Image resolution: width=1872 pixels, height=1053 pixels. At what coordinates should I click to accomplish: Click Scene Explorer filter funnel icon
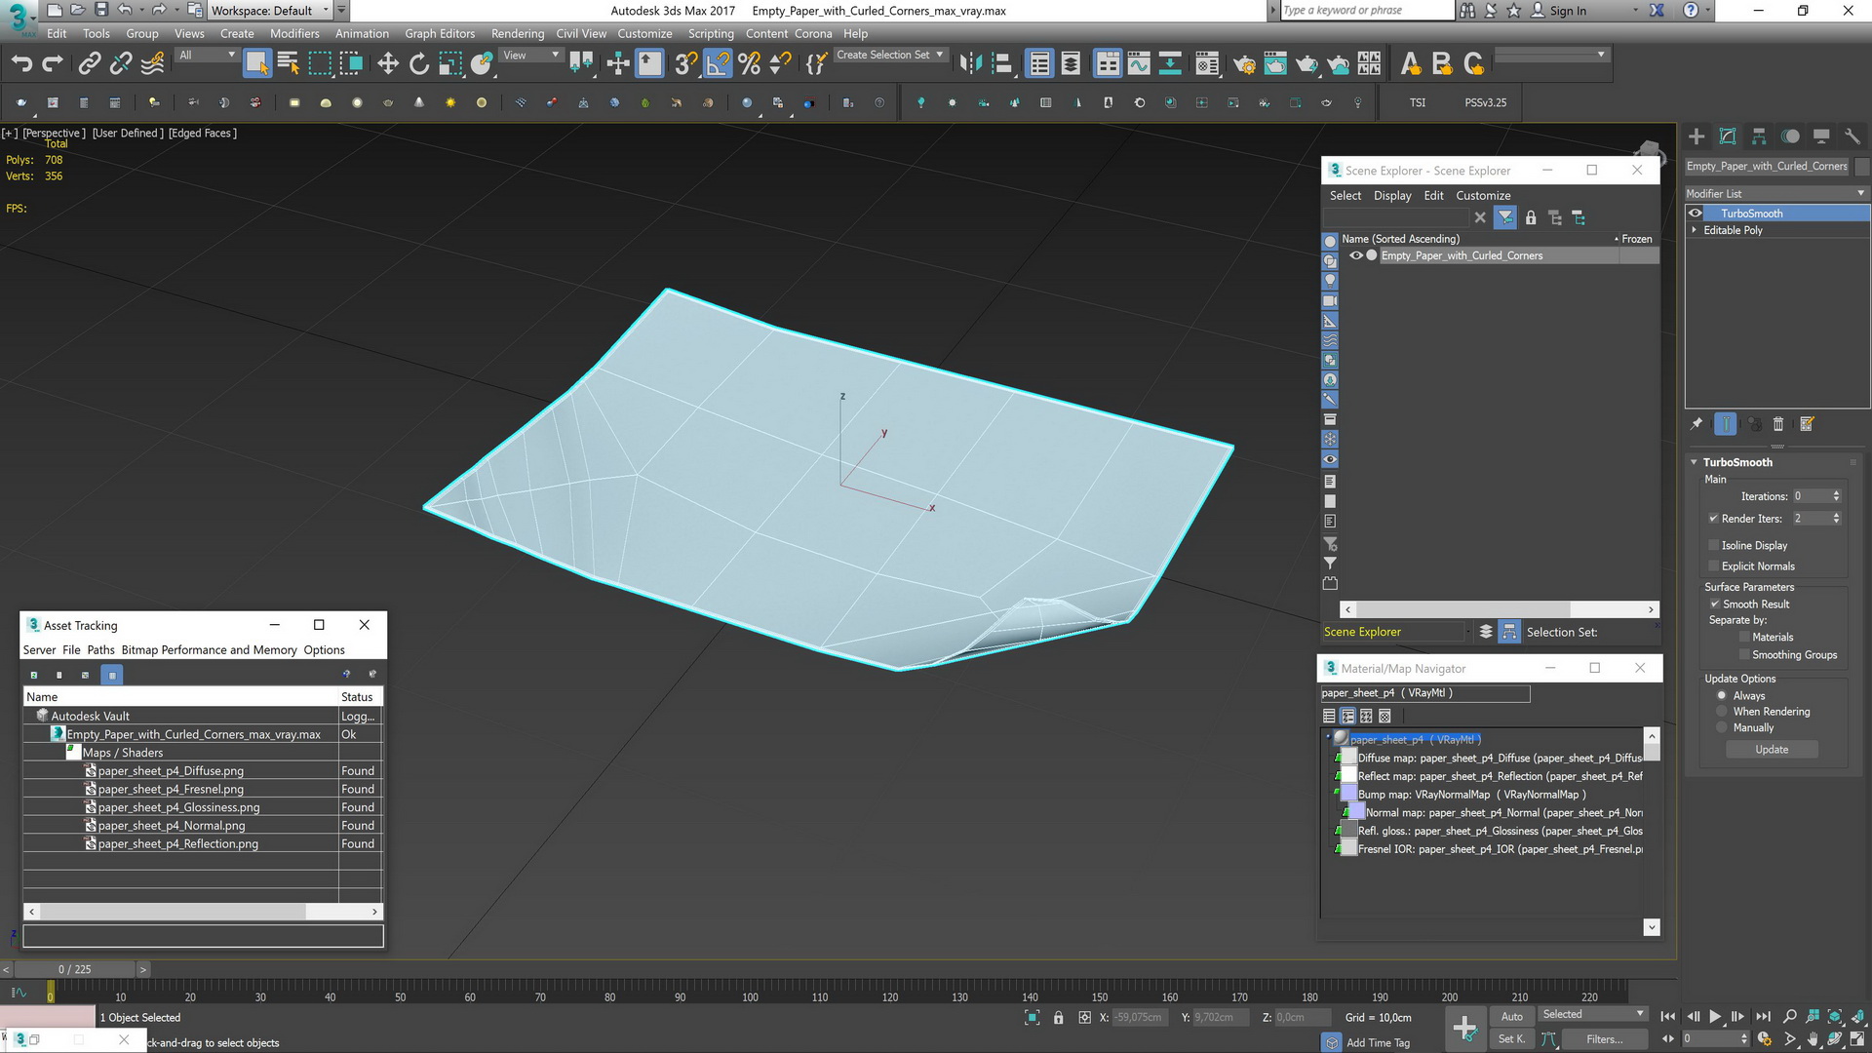tap(1505, 218)
